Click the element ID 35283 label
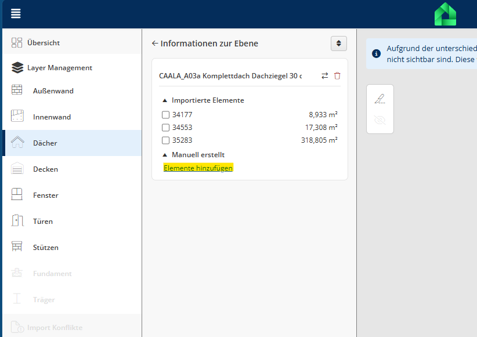Image resolution: width=477 pixels, height=337 pixels. 182,140
